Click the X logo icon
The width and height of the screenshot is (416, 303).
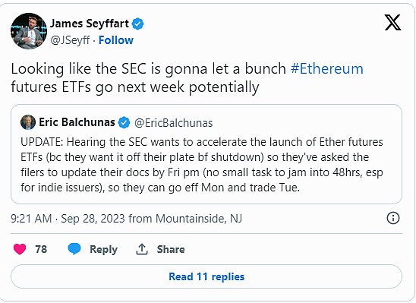(x=393, y=23)
